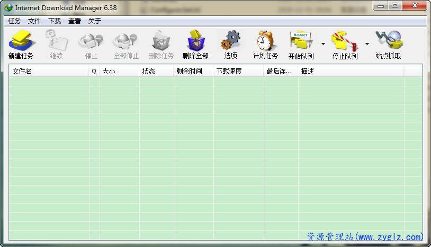Screen dimensions: 431x247
Task: Sort by the 大小 column header
Action: pyautogui.click(x=119, y=71)
